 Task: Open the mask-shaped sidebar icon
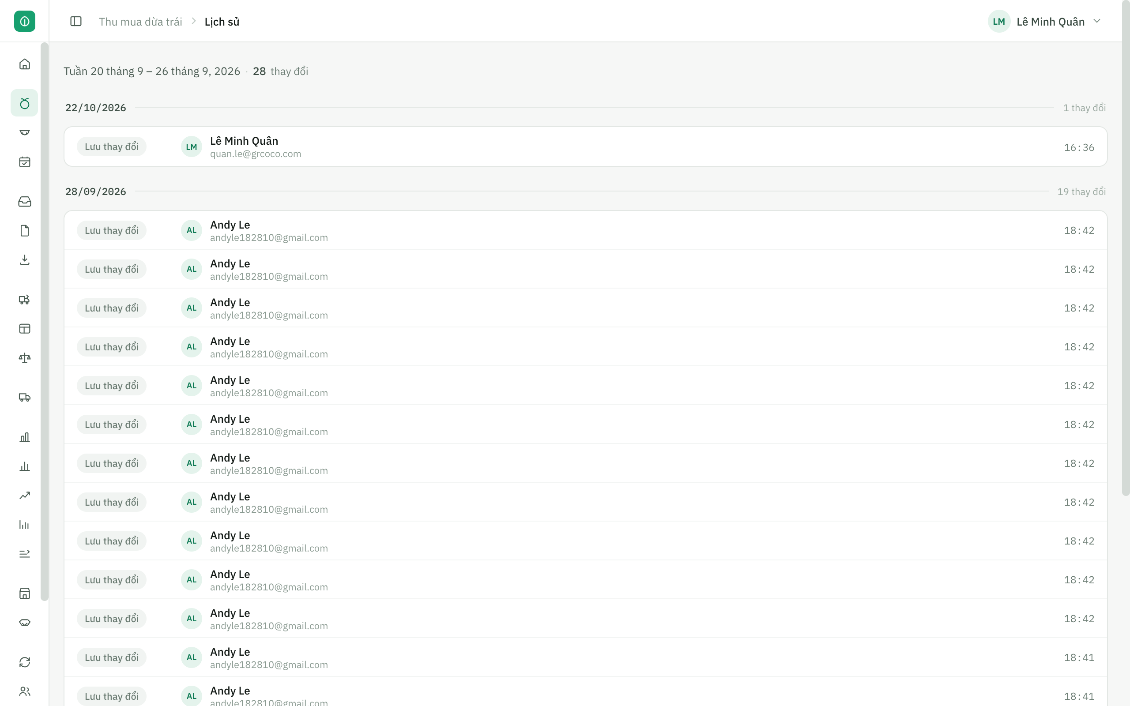point(24,623)
